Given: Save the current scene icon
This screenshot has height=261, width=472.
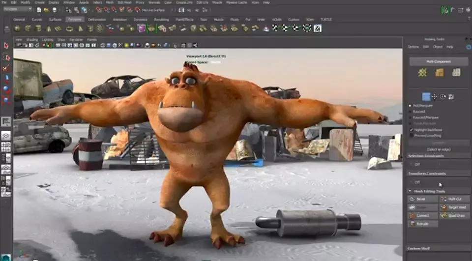Looking at the screenshot, I should point(54,10).
